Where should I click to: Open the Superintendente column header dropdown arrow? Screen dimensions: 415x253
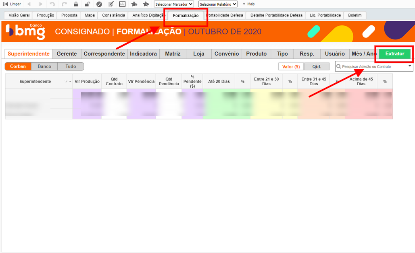(x=70, y=81)
